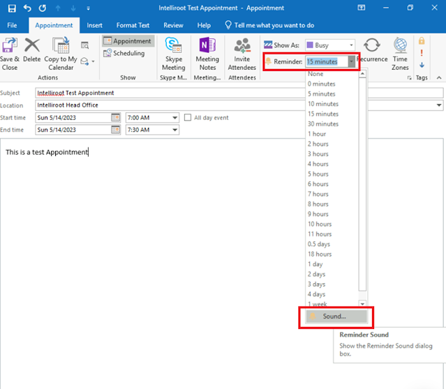Screen dimensions: 446x389
Task: Open the Format Text tab
Action: click(133, 25)
